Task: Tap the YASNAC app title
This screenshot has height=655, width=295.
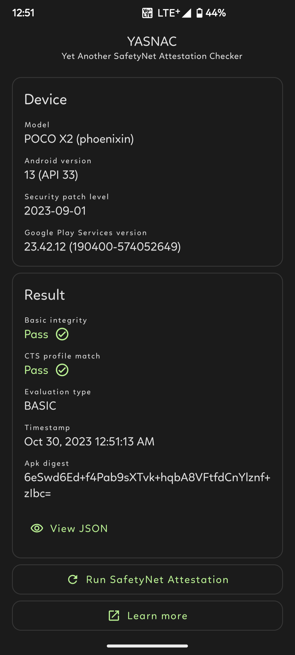Action: pos(152,41)
